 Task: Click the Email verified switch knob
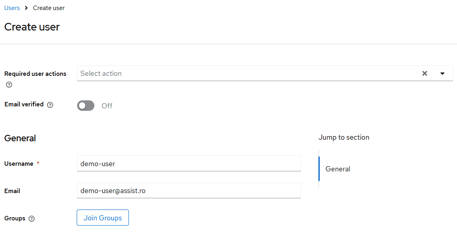[83, 105]
